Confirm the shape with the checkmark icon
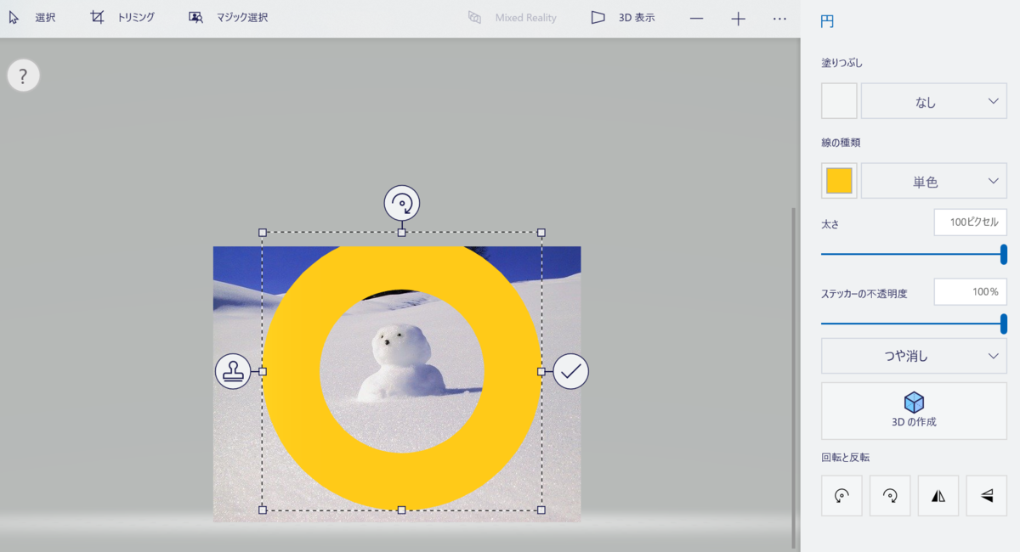This screenshot has height=552, width=1020. (x=571, y=371)
